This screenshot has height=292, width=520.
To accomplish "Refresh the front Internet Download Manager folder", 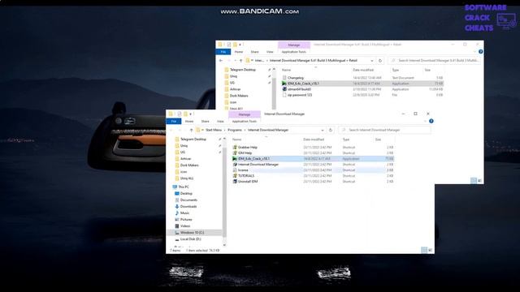I will (331, 130).
